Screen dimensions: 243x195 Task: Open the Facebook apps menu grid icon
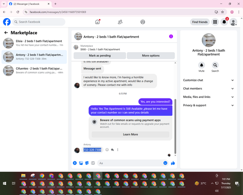click(x=215, y=22)
